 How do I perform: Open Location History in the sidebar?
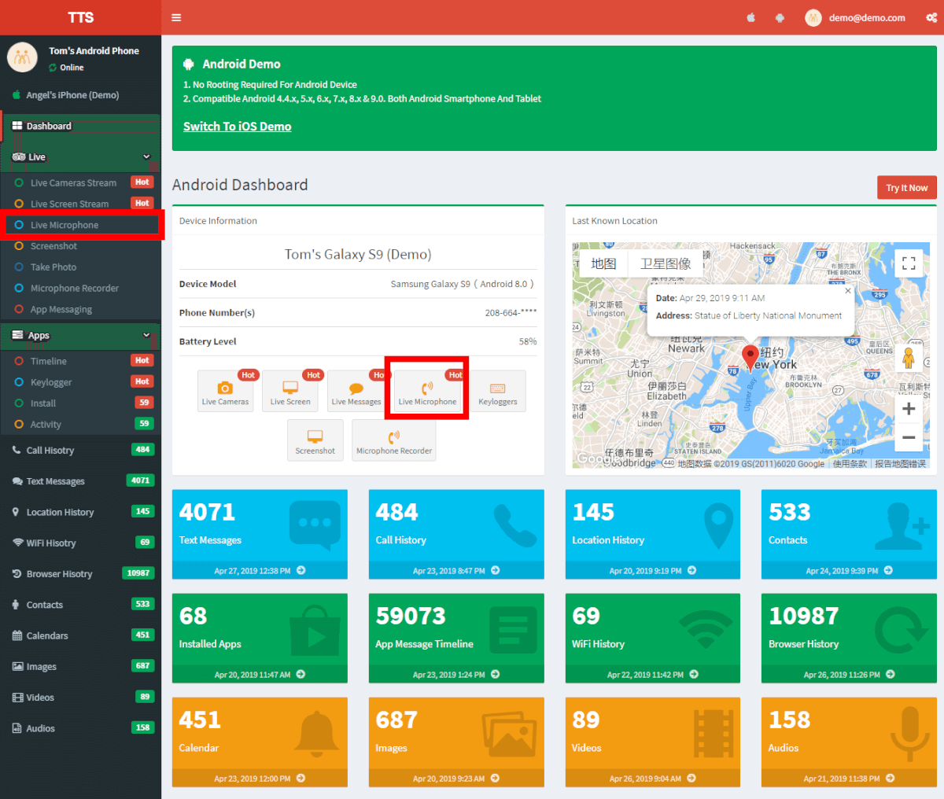click(x=81, y=512)
